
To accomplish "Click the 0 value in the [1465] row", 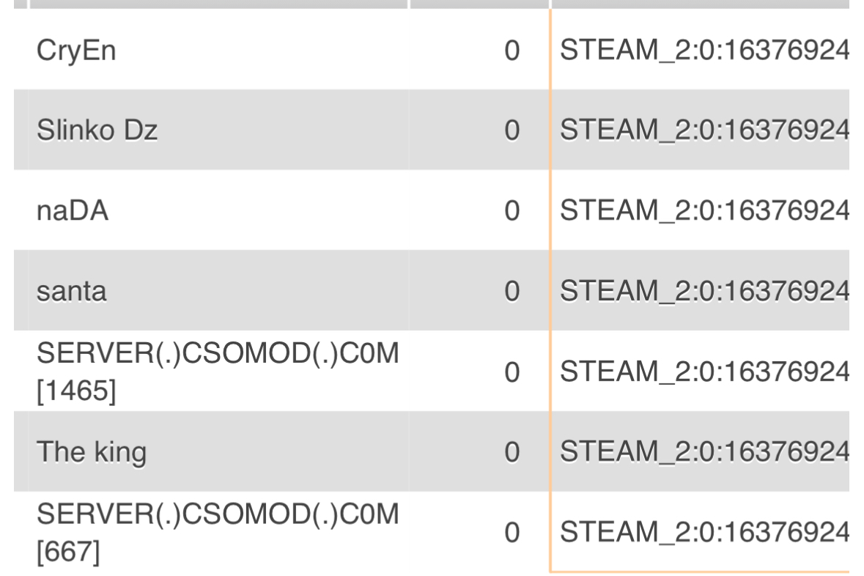I will pyautogui.click(x=512, y=373).
